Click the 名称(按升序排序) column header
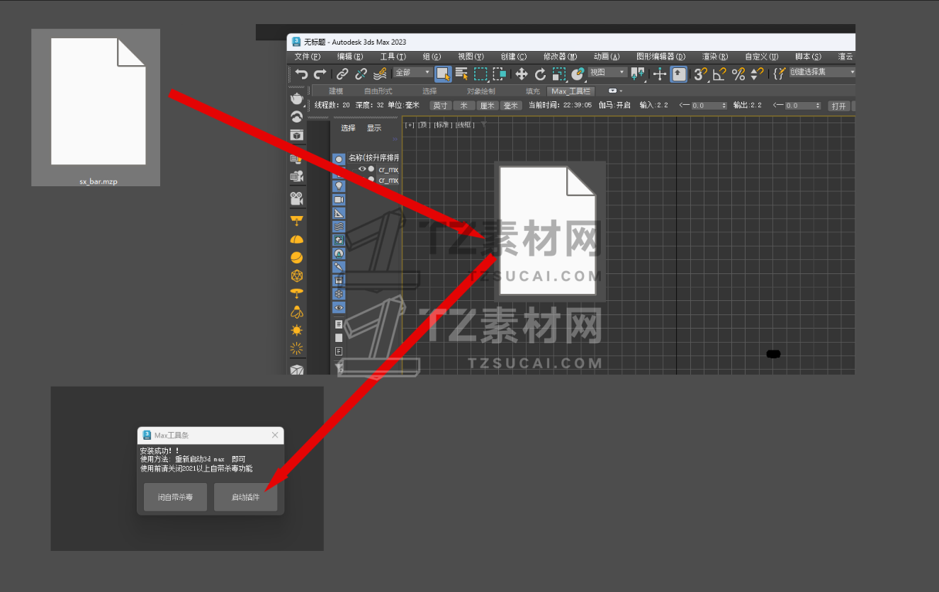Image resolution: width=939 pixels, height=592 pixels. 373,158
